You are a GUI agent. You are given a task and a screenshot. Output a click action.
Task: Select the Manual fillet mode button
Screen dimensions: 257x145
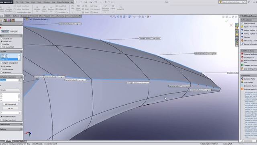pyautogui.click(x=5, y=32)
